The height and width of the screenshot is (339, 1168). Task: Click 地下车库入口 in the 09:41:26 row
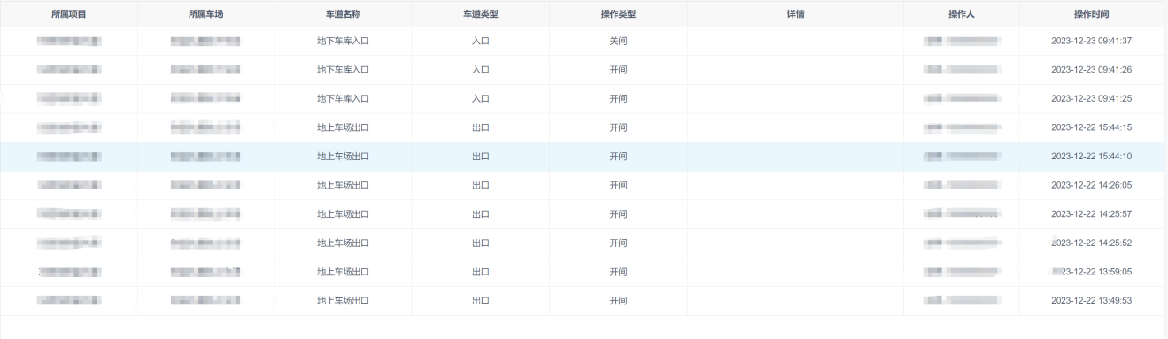[343, 70]
